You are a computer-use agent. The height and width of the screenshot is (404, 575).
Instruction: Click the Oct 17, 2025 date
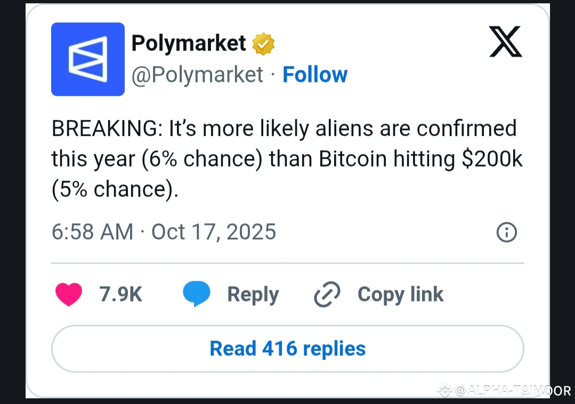214,232
